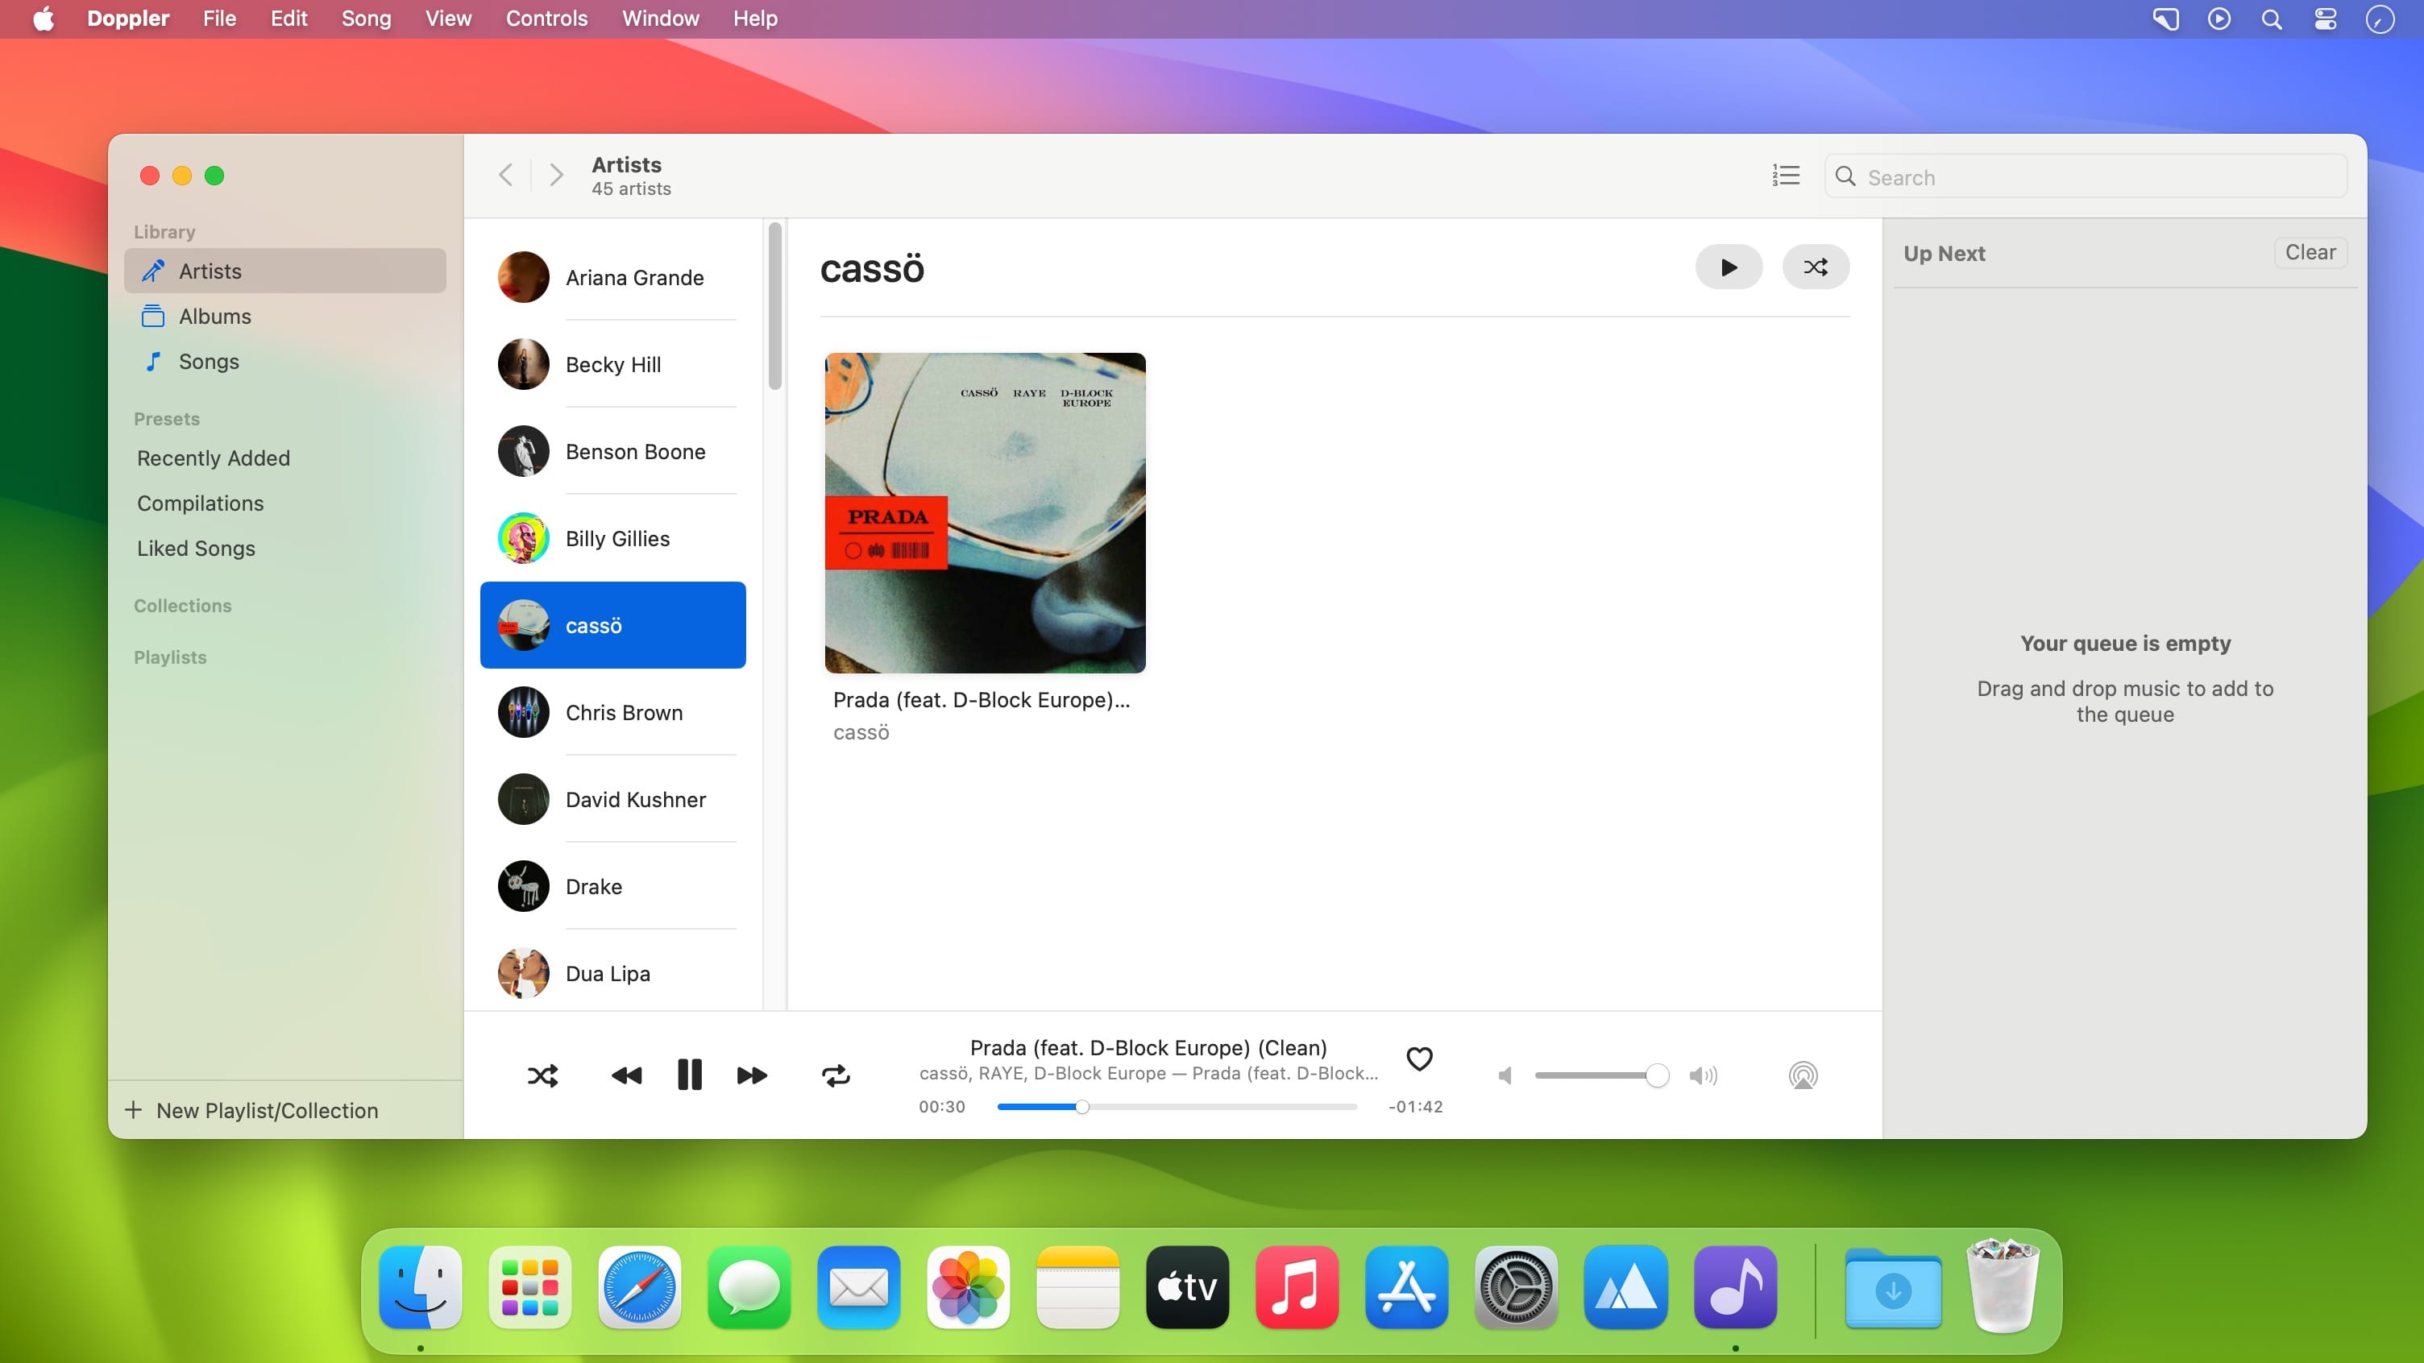
Task: Select David Kushner in artist list
Action: [612, 800]
